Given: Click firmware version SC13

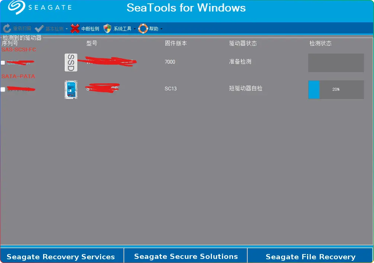Looking at the screenshot, I should 171,89.
